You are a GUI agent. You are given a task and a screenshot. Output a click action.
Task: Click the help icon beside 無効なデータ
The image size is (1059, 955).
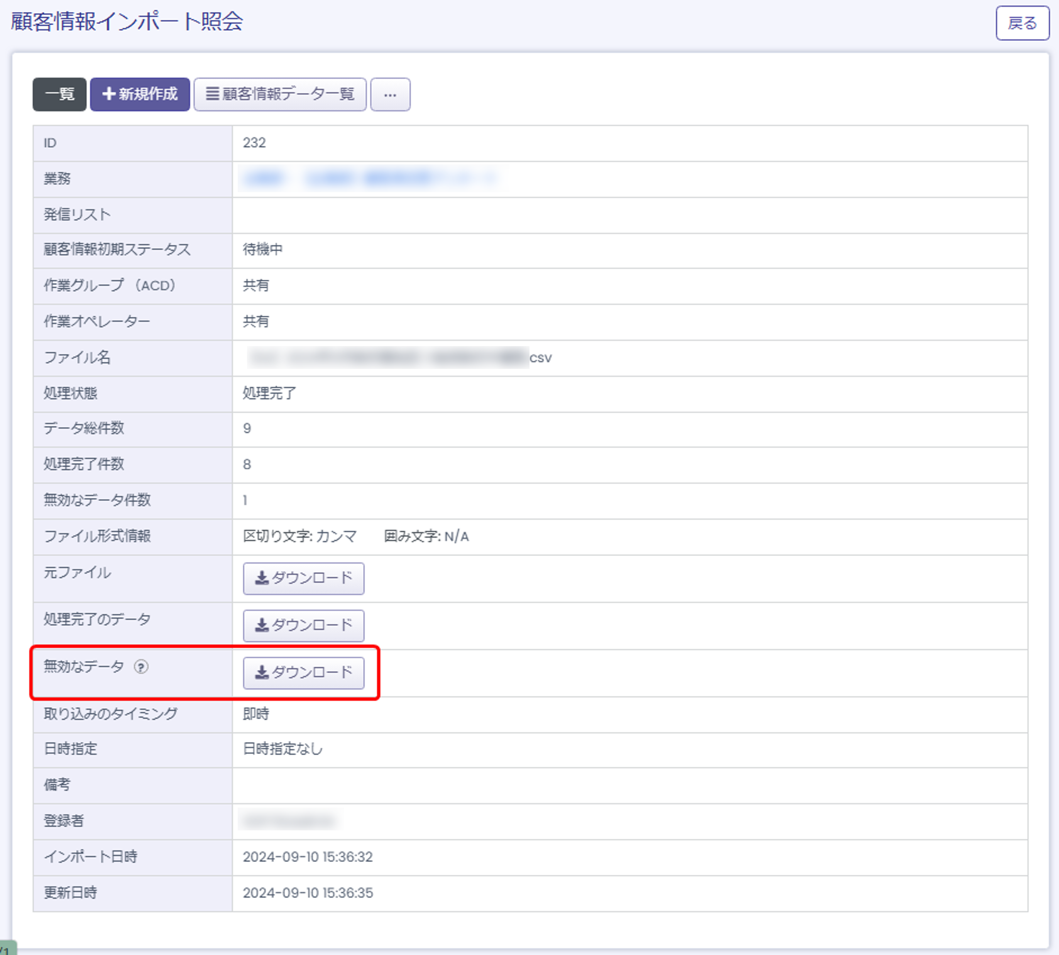point(140,667)
